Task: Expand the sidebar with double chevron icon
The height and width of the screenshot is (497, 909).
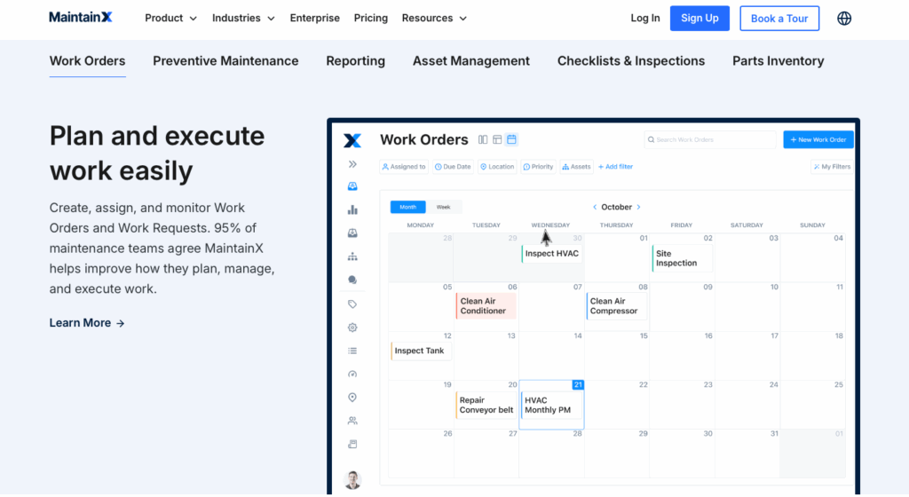Action: [352, 164]
